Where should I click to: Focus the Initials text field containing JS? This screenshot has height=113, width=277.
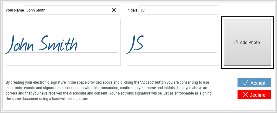click(x=179, y=10)
